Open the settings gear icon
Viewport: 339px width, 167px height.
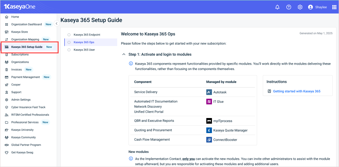(x=300, y=7)
